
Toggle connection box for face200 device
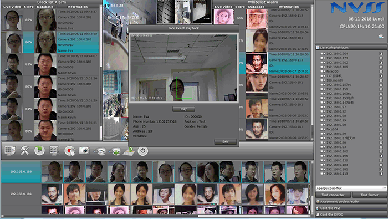point(381,72)
